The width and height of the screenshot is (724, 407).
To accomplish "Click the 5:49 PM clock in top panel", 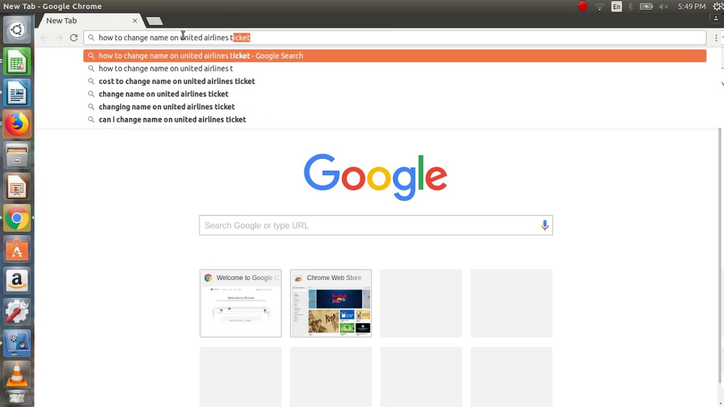I will click(691, 6).
